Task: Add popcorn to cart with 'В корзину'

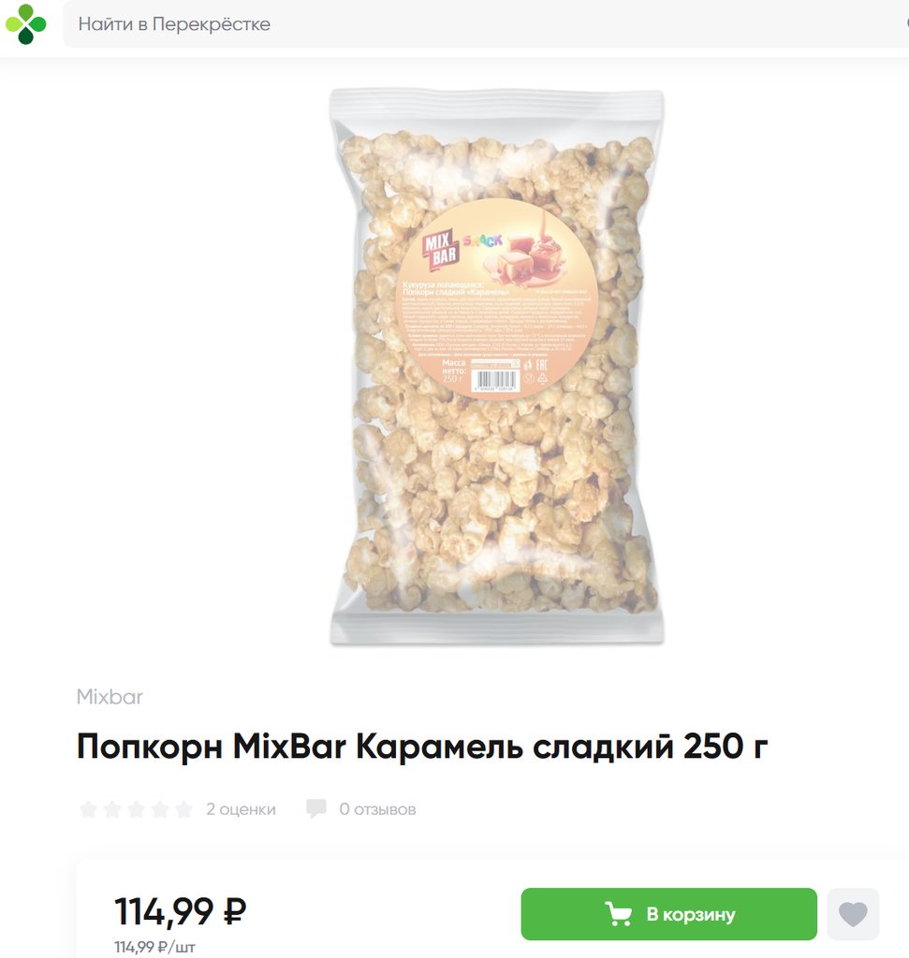Action: 668,914
